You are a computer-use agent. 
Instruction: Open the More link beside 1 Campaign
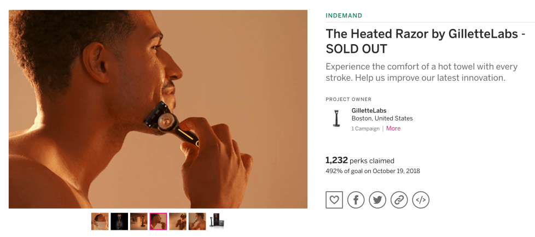point(393,128)
